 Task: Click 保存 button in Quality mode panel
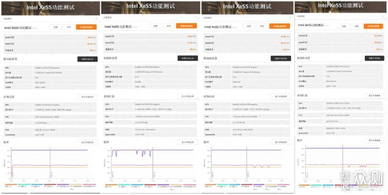(169, 26)
